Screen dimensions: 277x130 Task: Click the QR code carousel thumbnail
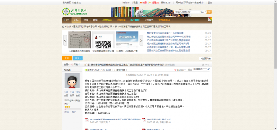(x=103, y=40)
